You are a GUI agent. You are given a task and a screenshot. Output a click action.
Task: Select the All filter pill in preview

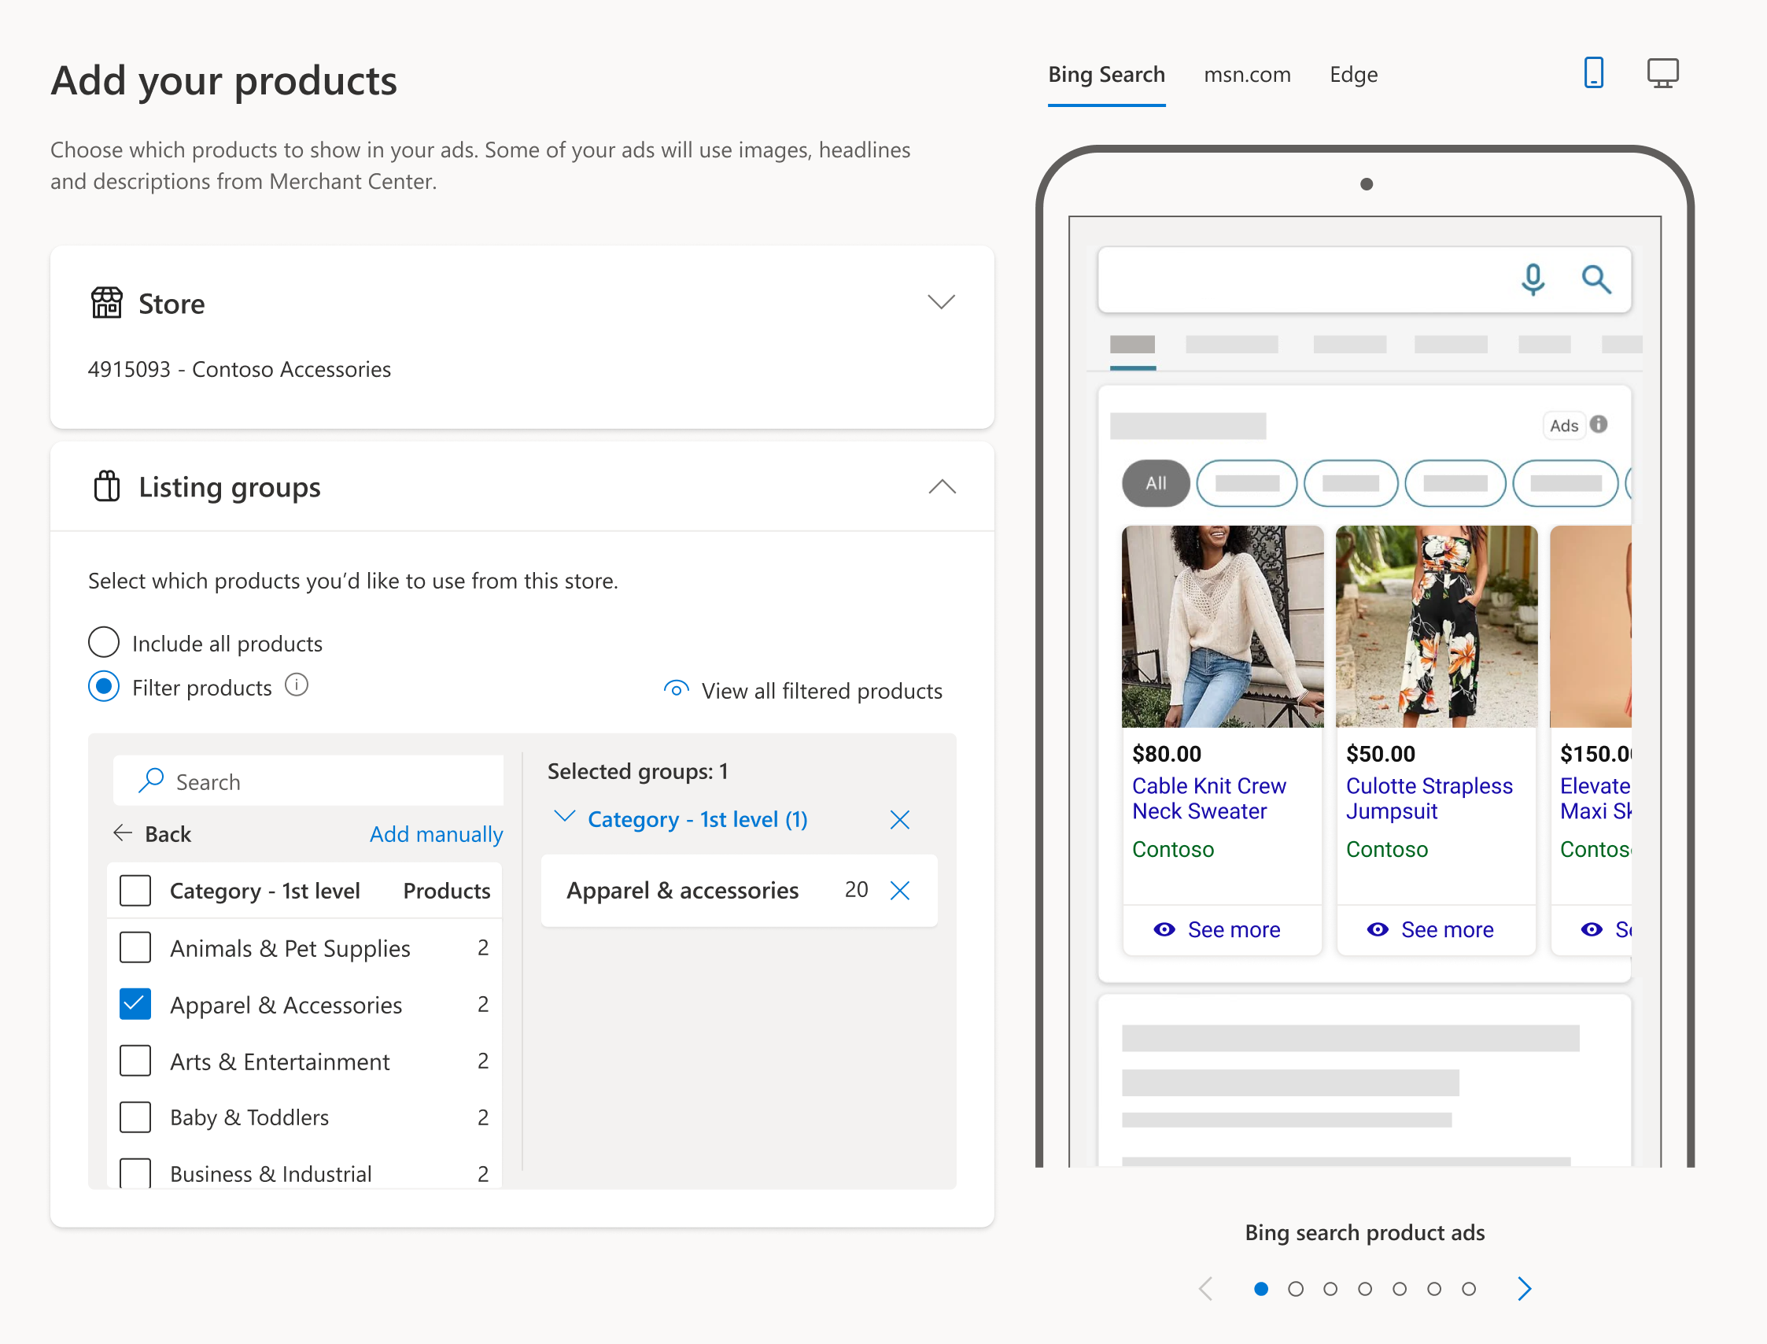tap(1156, 483)
